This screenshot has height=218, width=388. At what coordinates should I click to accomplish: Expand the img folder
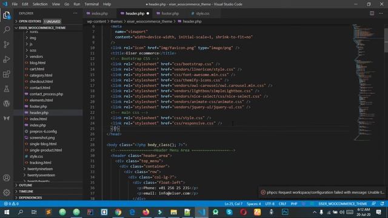[x=33, y=38]
